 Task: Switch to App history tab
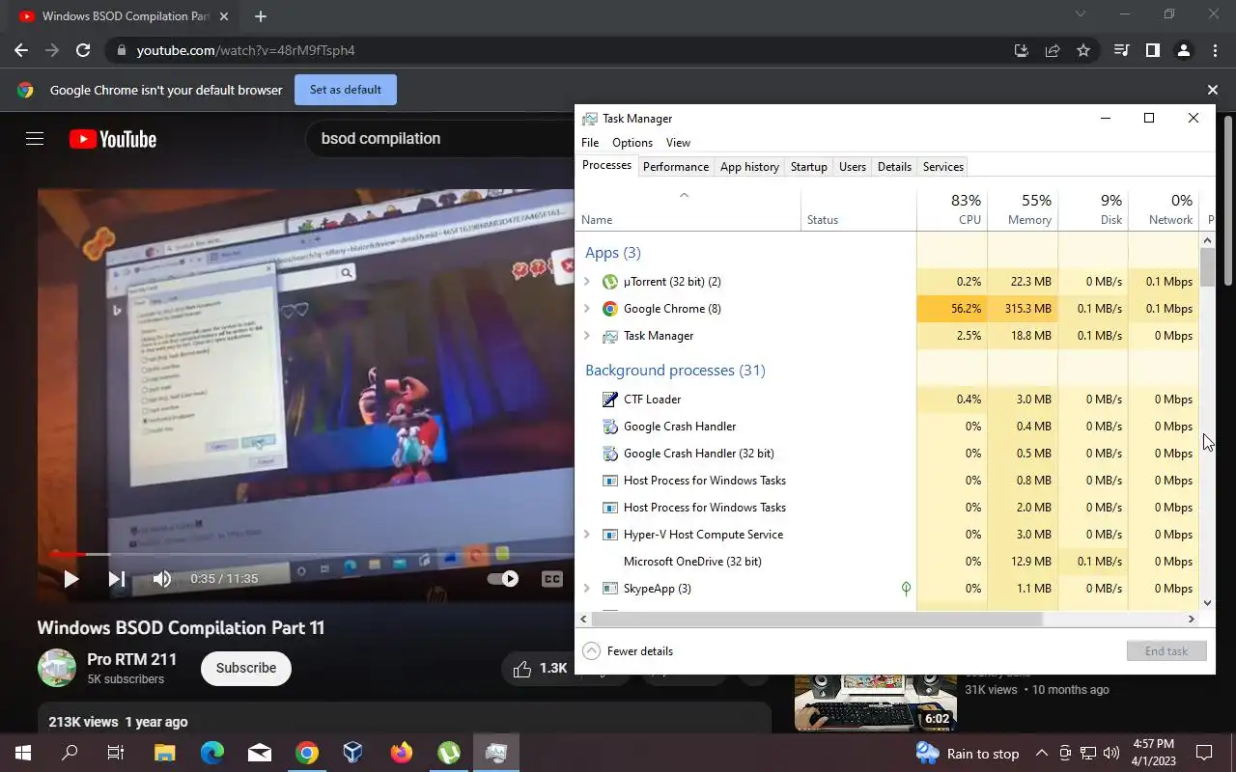(x=749, y=167)
